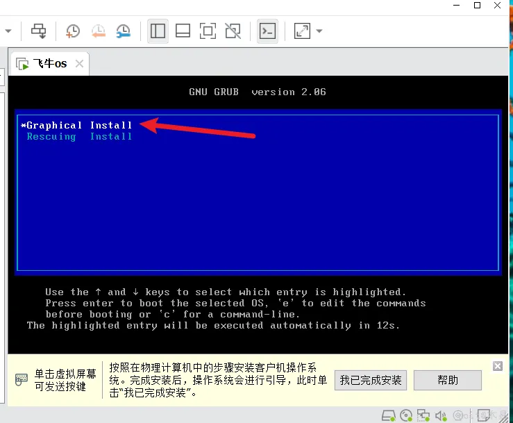513x423 pixels.
Task: Dismiss the yellow installation hint bar
Action: point(498,366)
